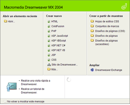Click the Crear a partir de muestras heading
Viewport: 130px width, 105px height.
pos(106,16)
